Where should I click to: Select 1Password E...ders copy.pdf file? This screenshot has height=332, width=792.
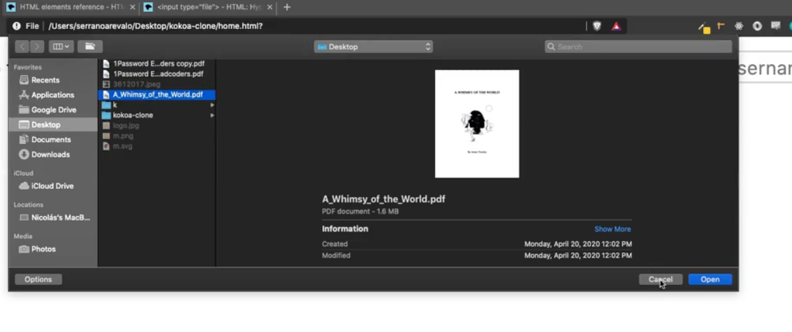point(157,63)
